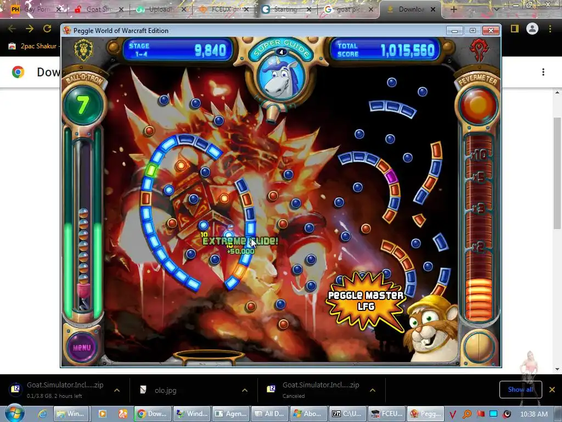
Task: Switch to the Goat Sim tab
Action: (x=98, y=10)
